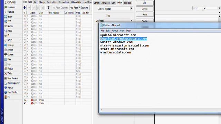Click Exit in the WinBox sidebar
The image size is (221, 124).
(8, 97)
